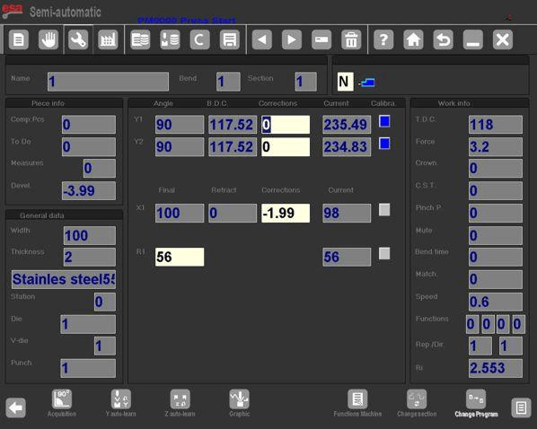Go to next bend with right arrow
The width and height of the screenshot is (537, 429).
(292, 39)
